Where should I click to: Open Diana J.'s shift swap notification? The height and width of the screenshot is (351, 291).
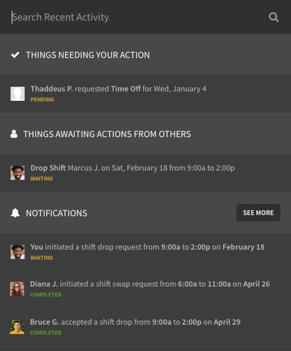click(145, 289)
